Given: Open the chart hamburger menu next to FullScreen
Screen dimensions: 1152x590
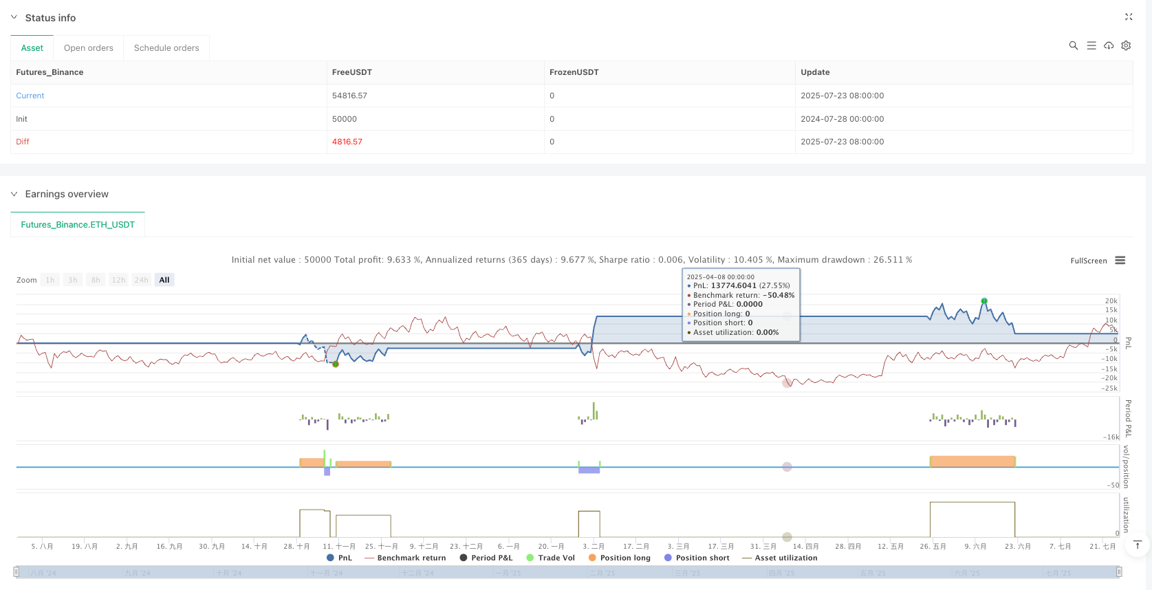Looking at the screenshot, I should click(1120, 261).
